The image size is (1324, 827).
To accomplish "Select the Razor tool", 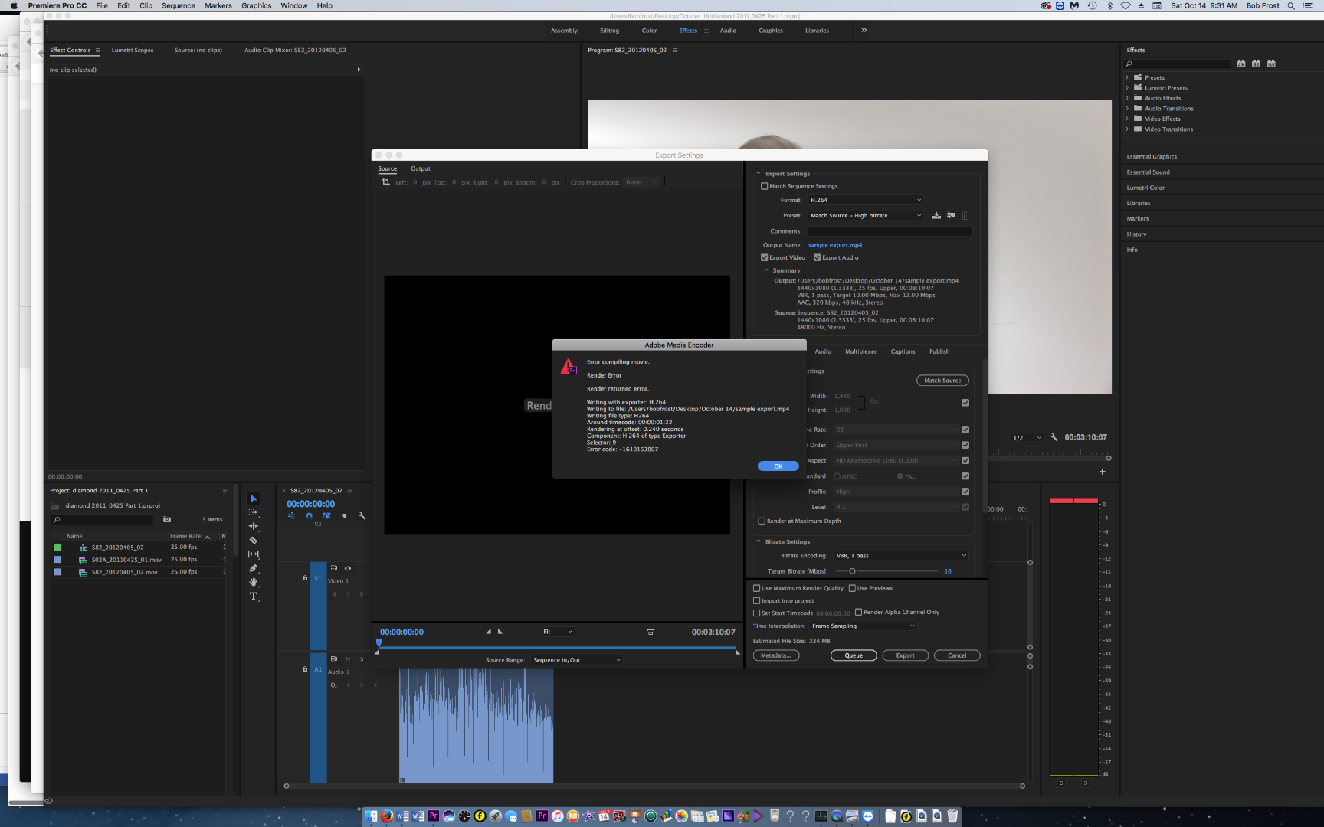I will [x=254, y=541].
